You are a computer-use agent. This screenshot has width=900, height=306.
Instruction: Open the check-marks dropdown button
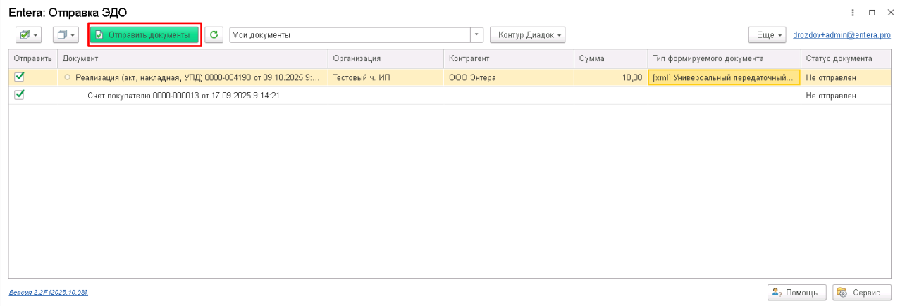click(x=28, y=34)
